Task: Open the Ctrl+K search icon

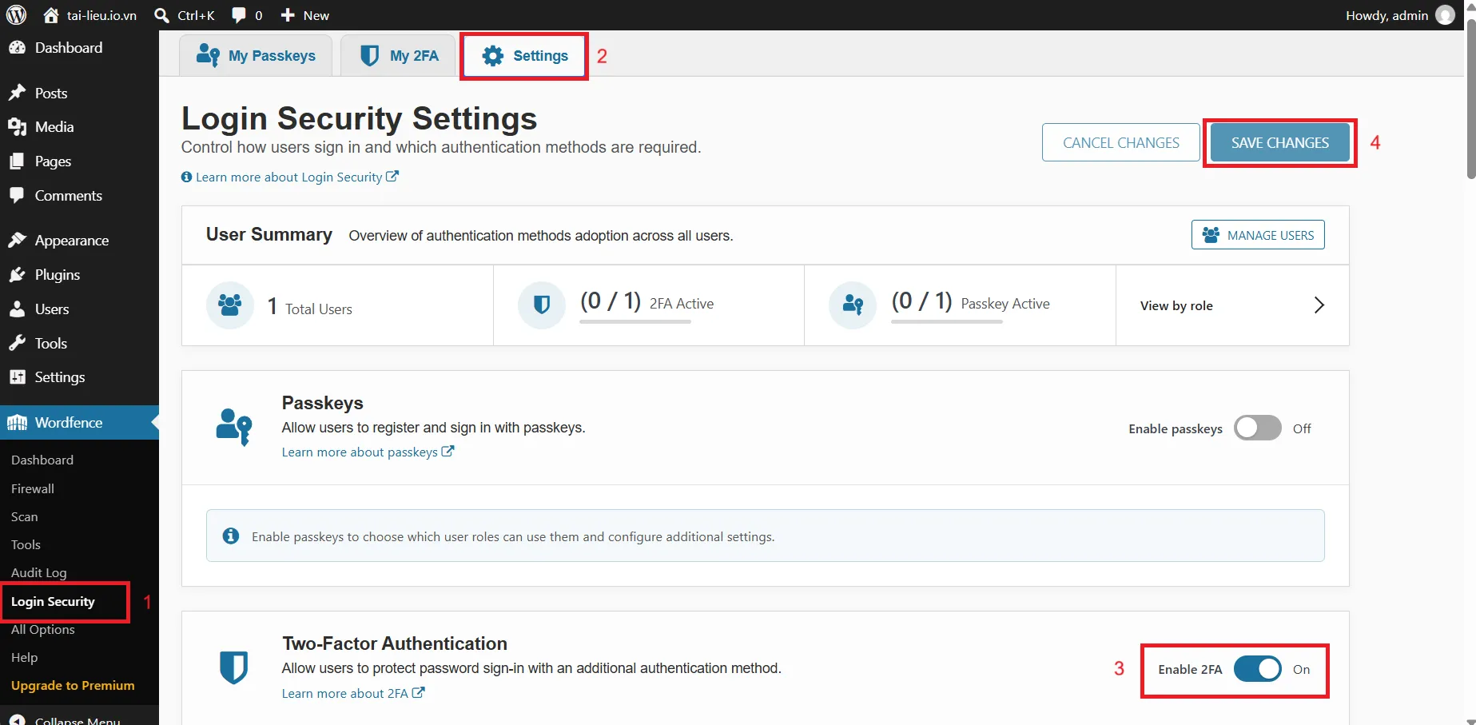Action: tap(161, 15)
